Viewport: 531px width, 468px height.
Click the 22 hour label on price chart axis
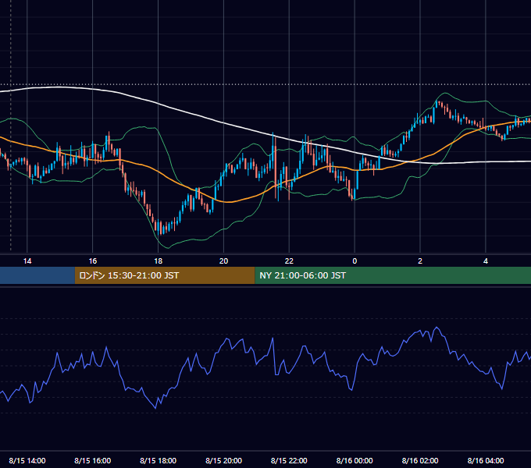tap(289, 261)
